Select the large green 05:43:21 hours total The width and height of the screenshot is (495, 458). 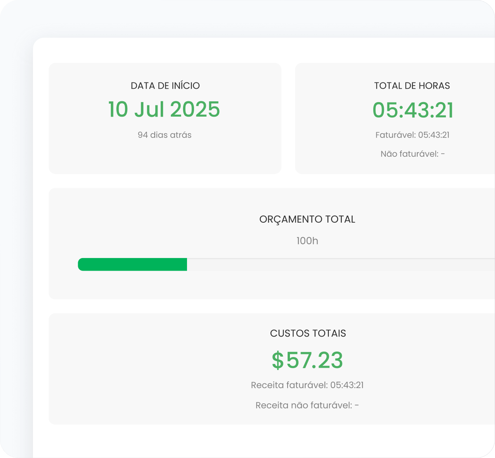[413, 110]
